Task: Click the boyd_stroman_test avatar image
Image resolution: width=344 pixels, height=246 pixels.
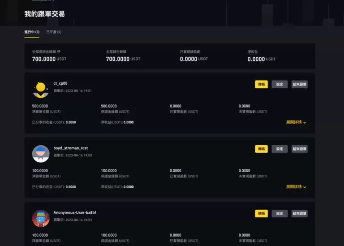Action: point(41,154)
